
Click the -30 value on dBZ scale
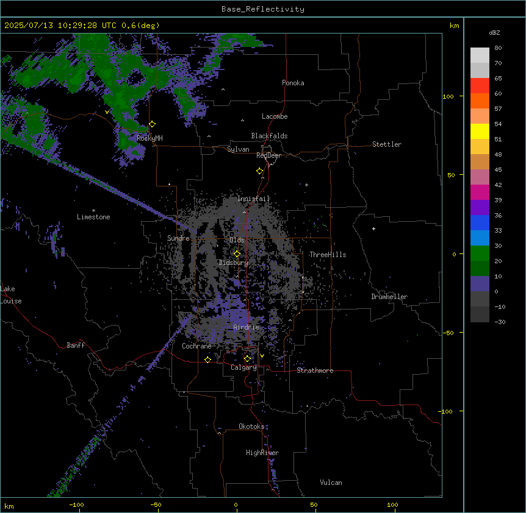(500, 322)
